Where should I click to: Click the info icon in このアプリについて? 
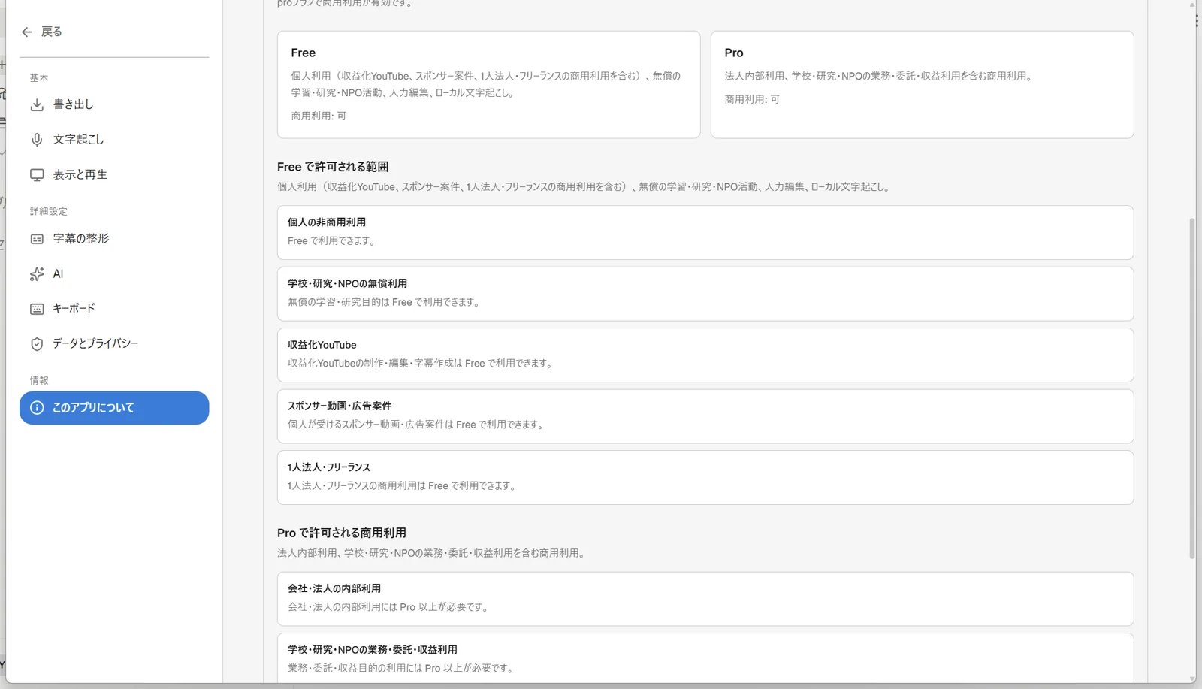[x=37, y=408]
